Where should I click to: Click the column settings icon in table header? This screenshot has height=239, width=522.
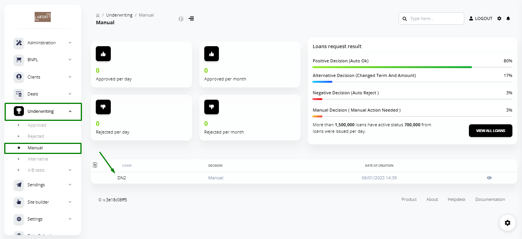95,165
